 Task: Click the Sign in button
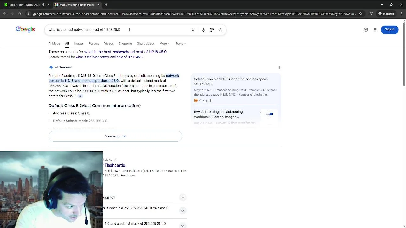[390, 29]
